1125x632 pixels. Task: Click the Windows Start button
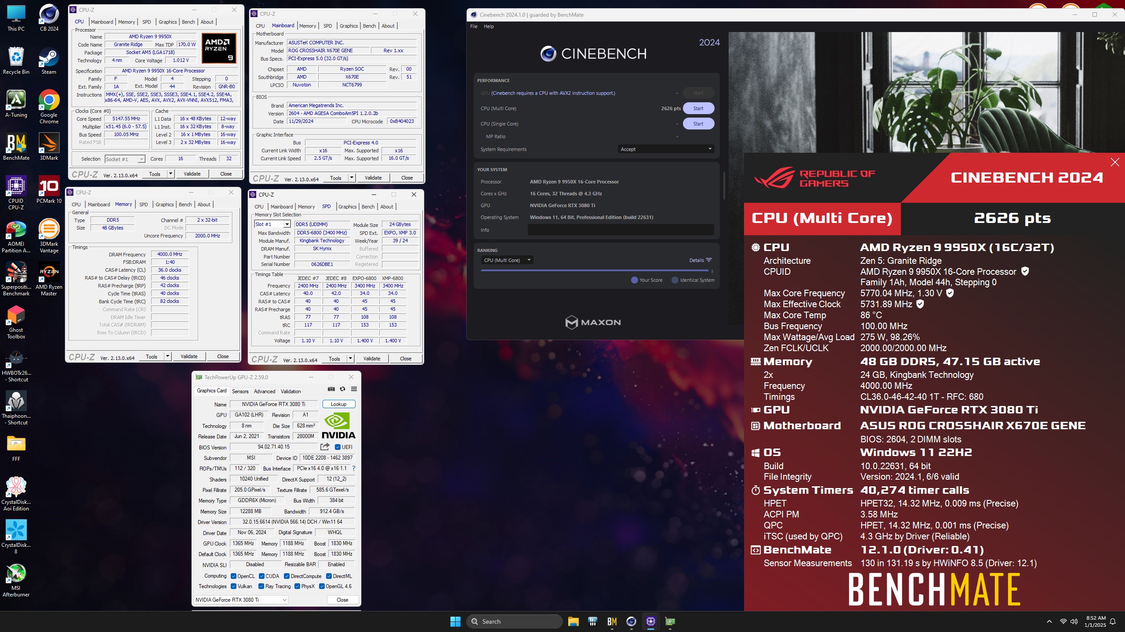[x=455, y=621]
